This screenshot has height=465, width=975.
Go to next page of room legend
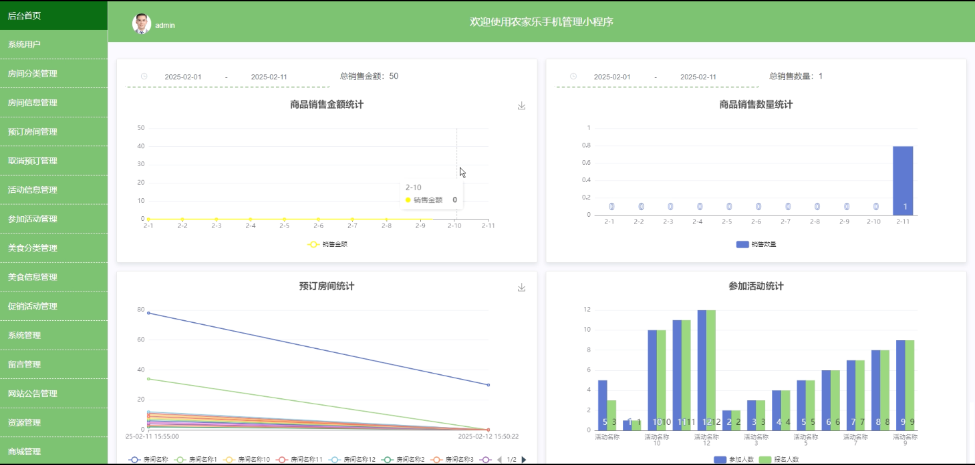(x=524, y=460)
